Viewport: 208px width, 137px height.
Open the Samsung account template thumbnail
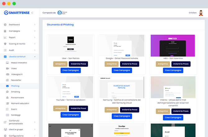click(x=122, y=87)
